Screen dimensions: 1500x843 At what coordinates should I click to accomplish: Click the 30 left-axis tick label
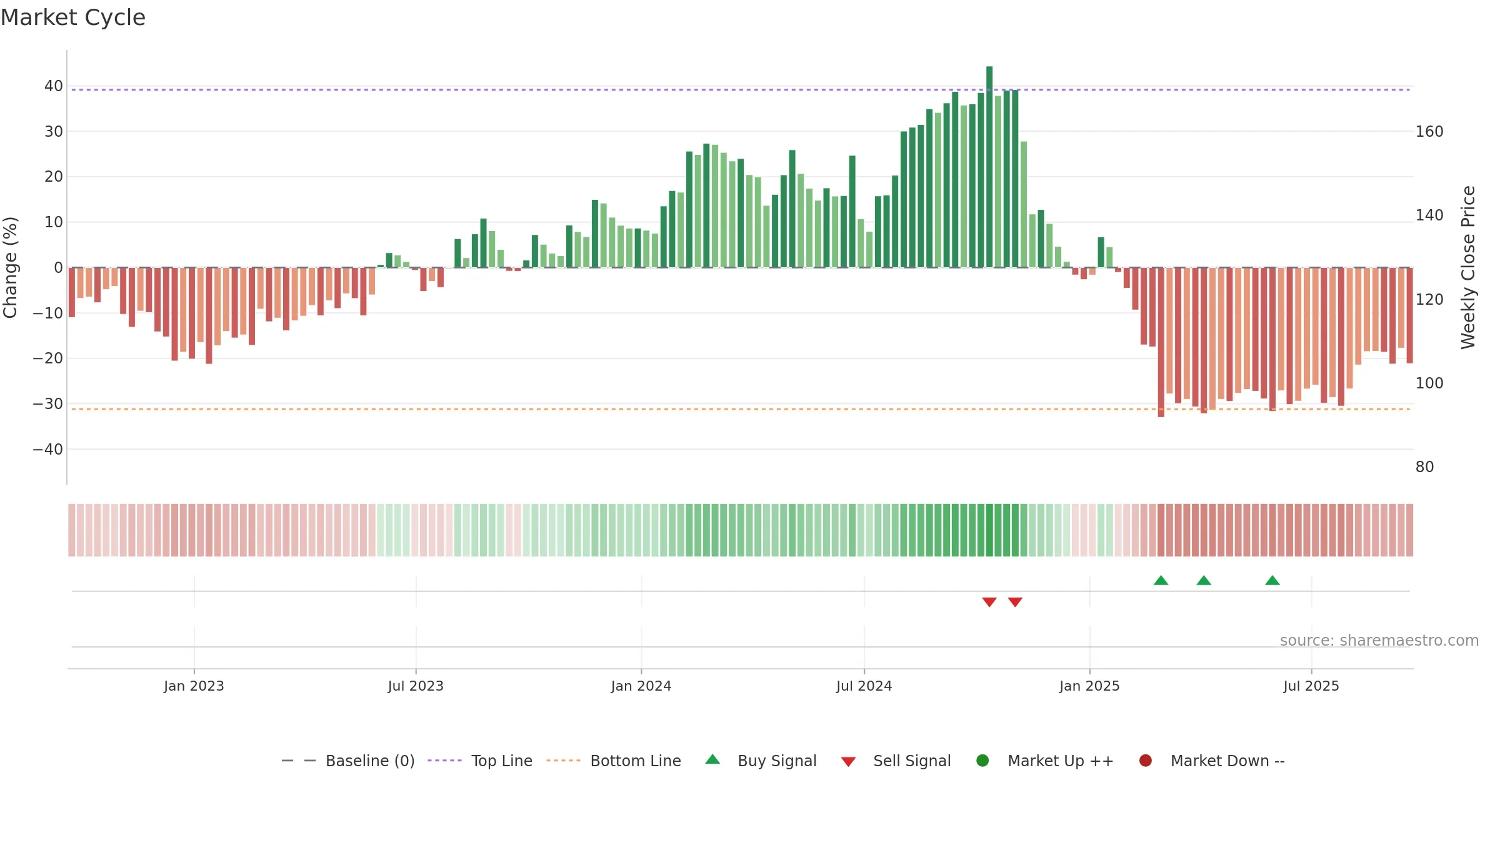54,132
